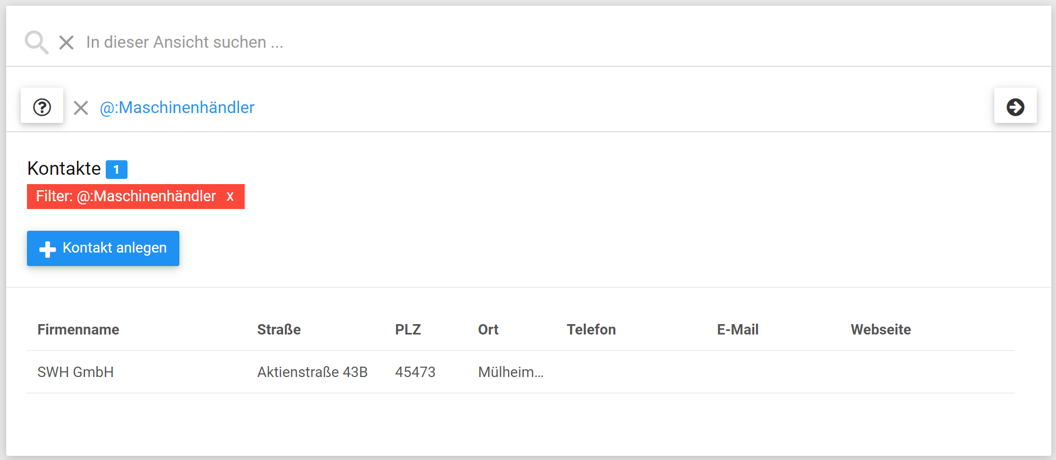
Task: Sort by Firmenname column header
Action: [78, 329]
